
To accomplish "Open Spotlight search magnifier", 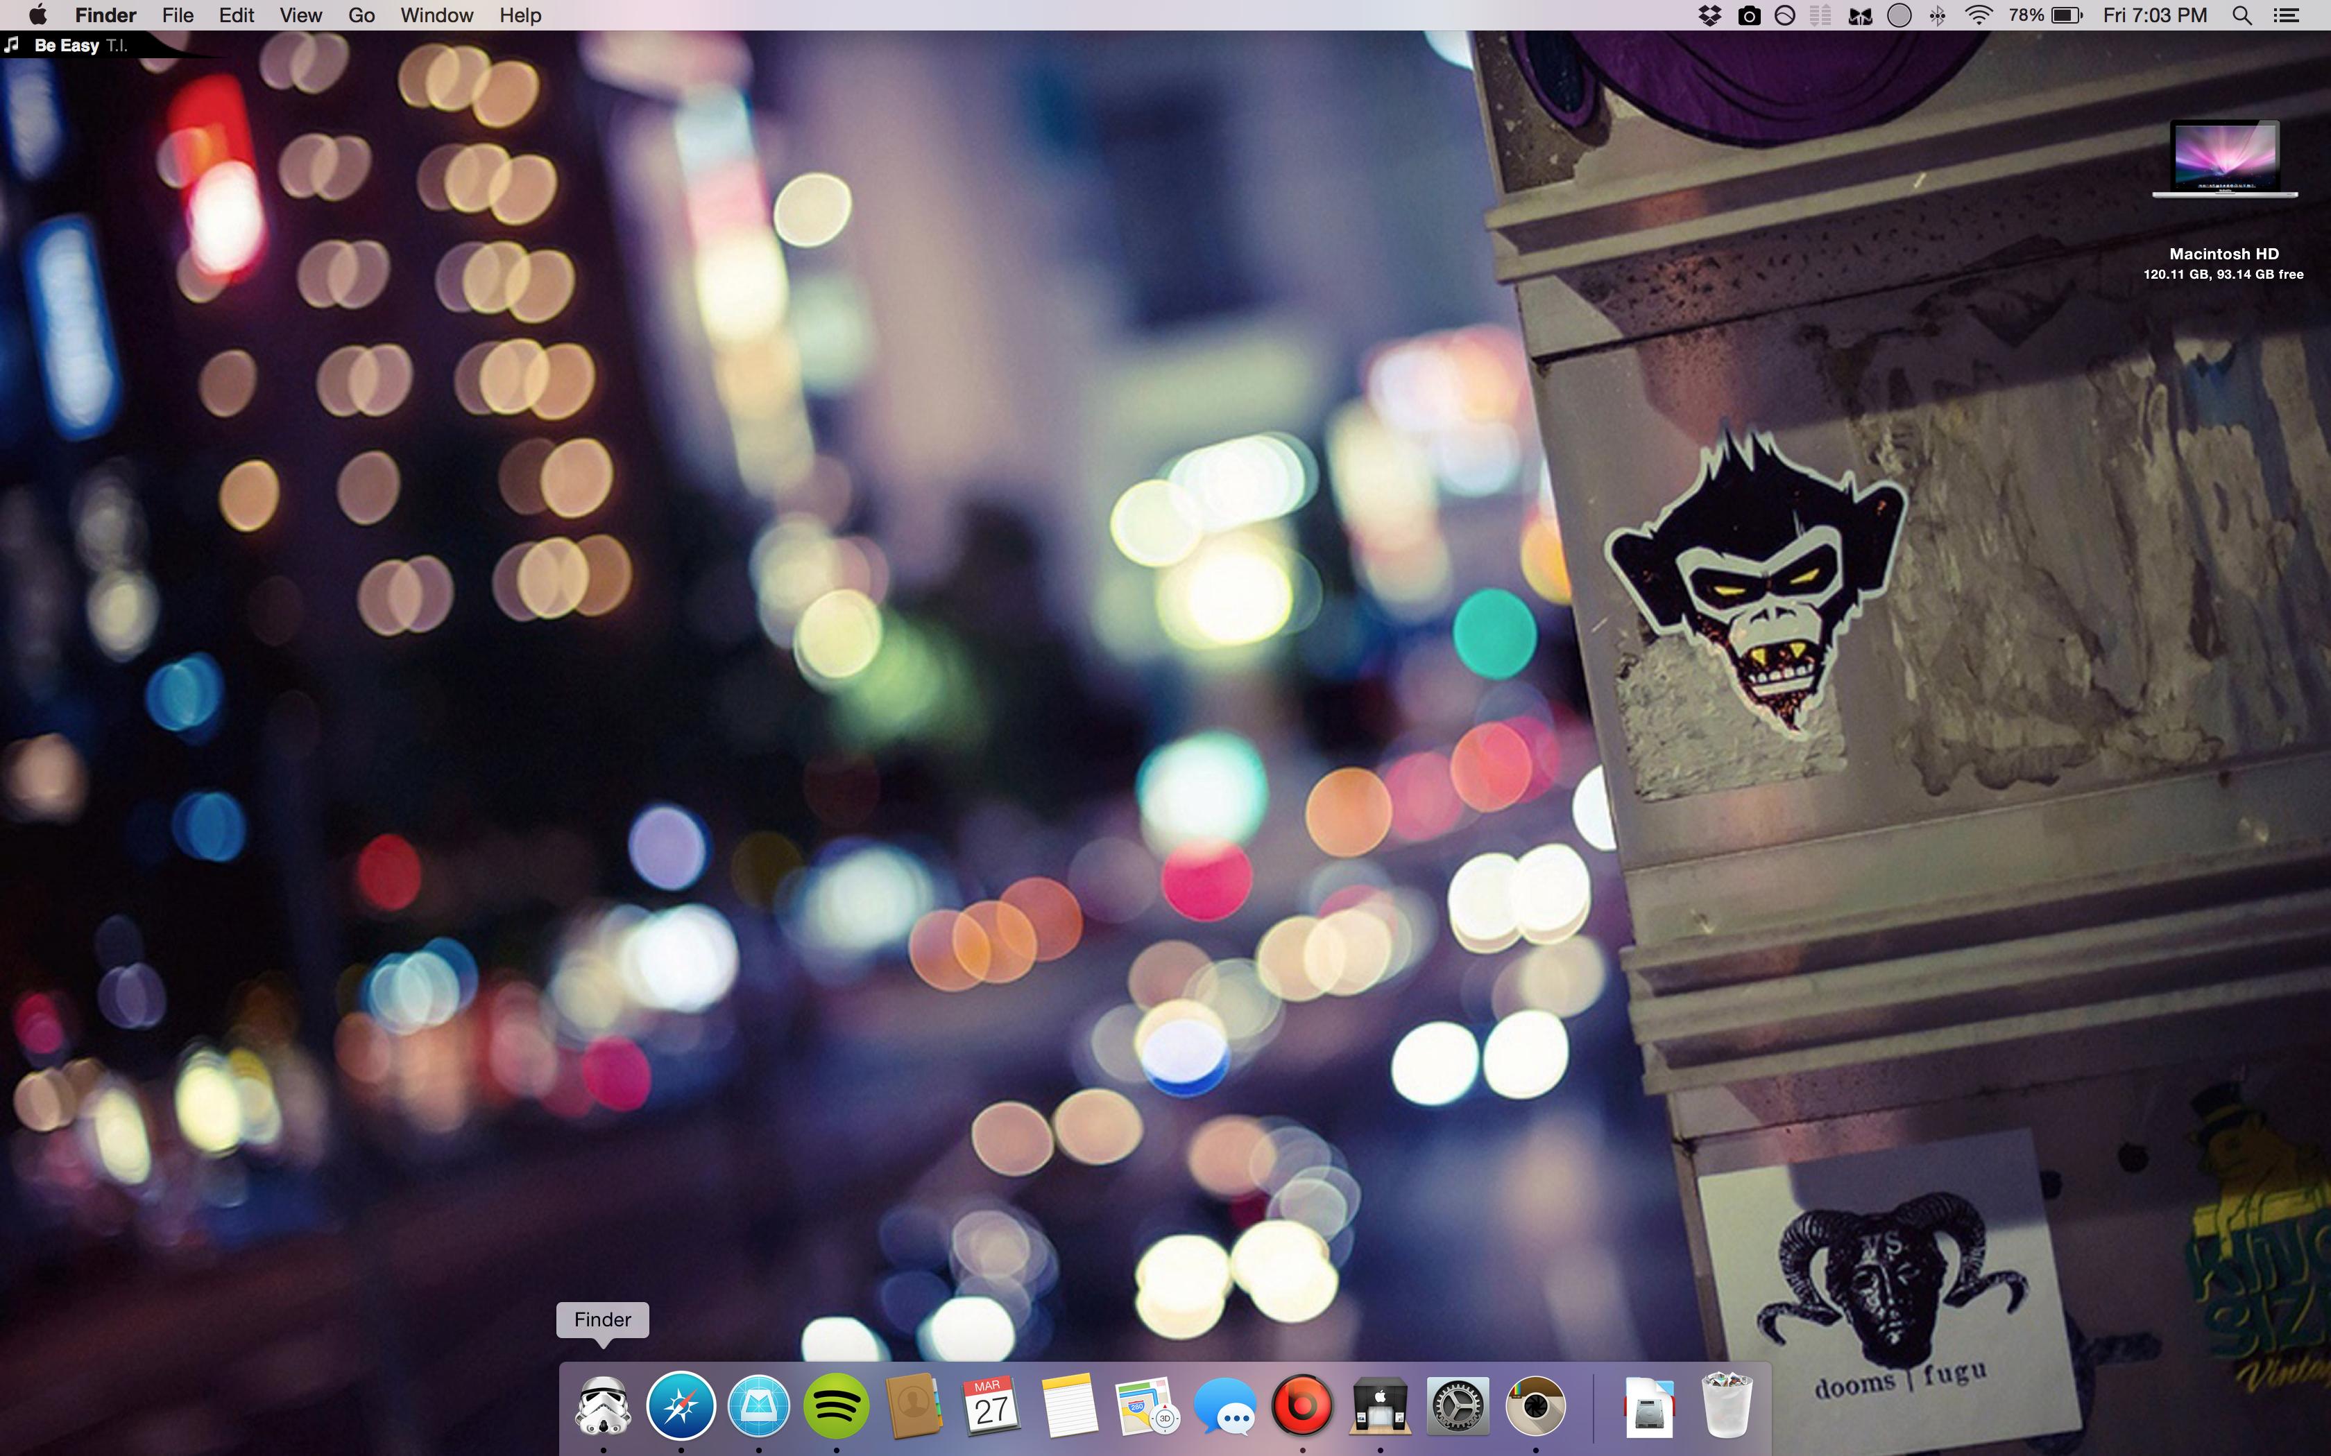I will tap(2242, 15).
